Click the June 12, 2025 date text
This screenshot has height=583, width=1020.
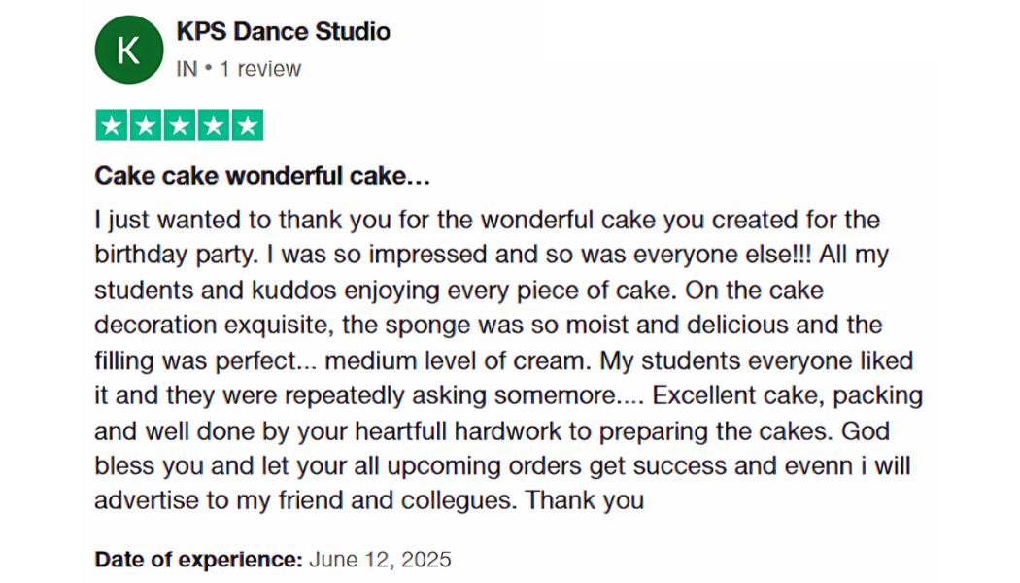point(380,559)
